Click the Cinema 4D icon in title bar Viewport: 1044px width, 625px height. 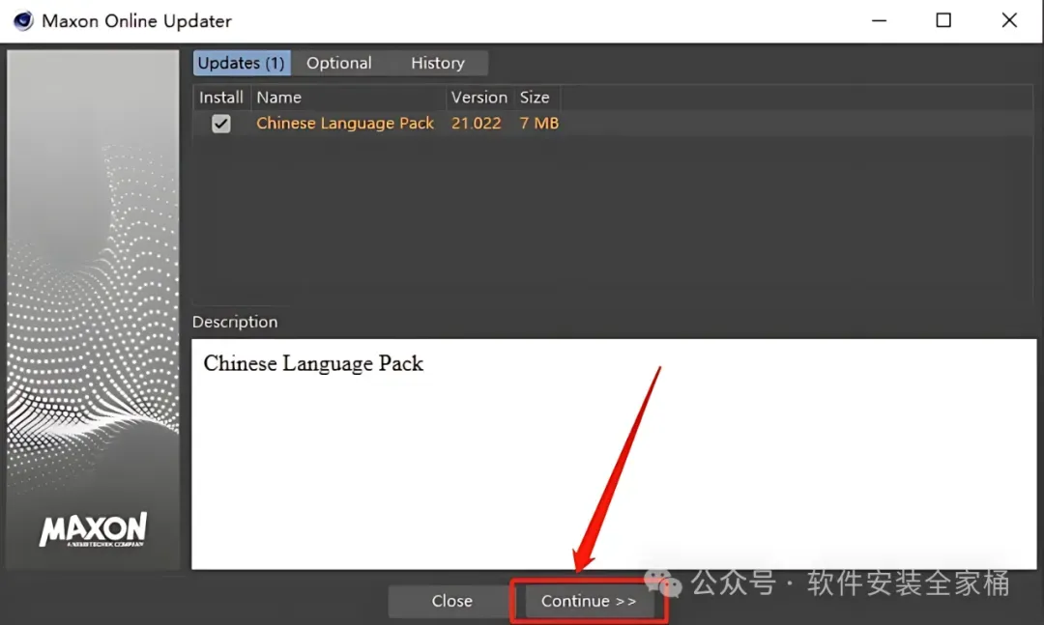22,20
